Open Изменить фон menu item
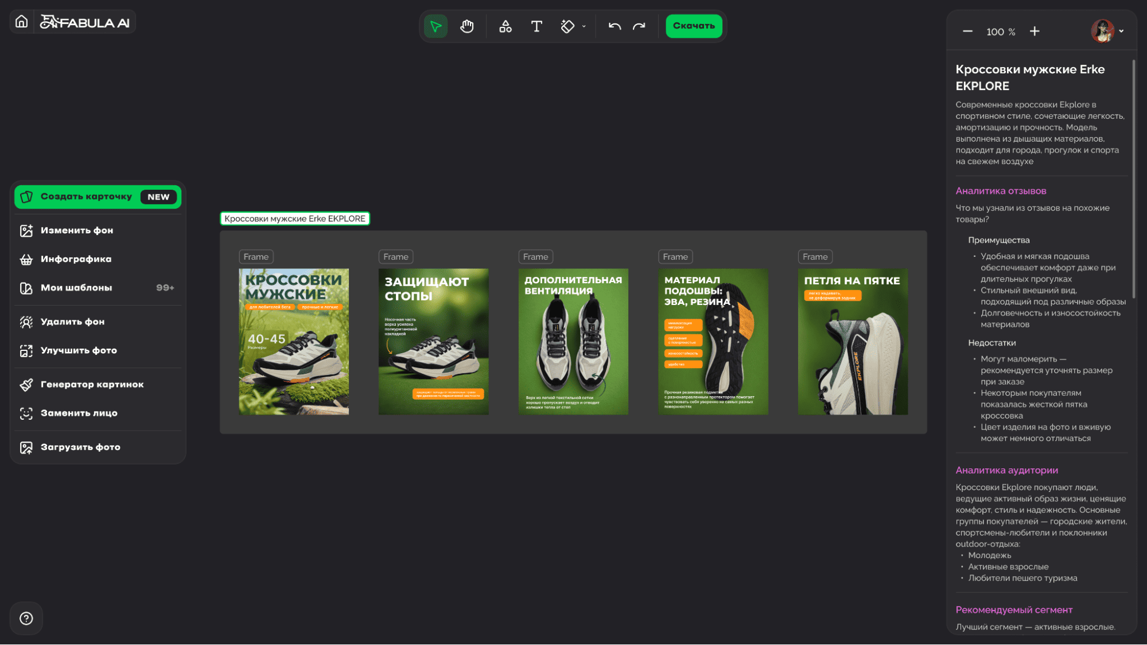Screen dimensions: 1147x645 click(77, 230)
